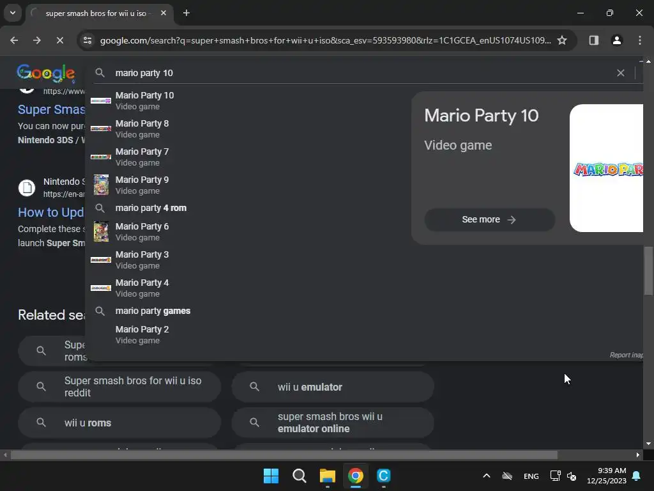Click the Mario Party 6 cover thumbnail
The height and width of the screenshot is (491, 654).
(101, 231)
